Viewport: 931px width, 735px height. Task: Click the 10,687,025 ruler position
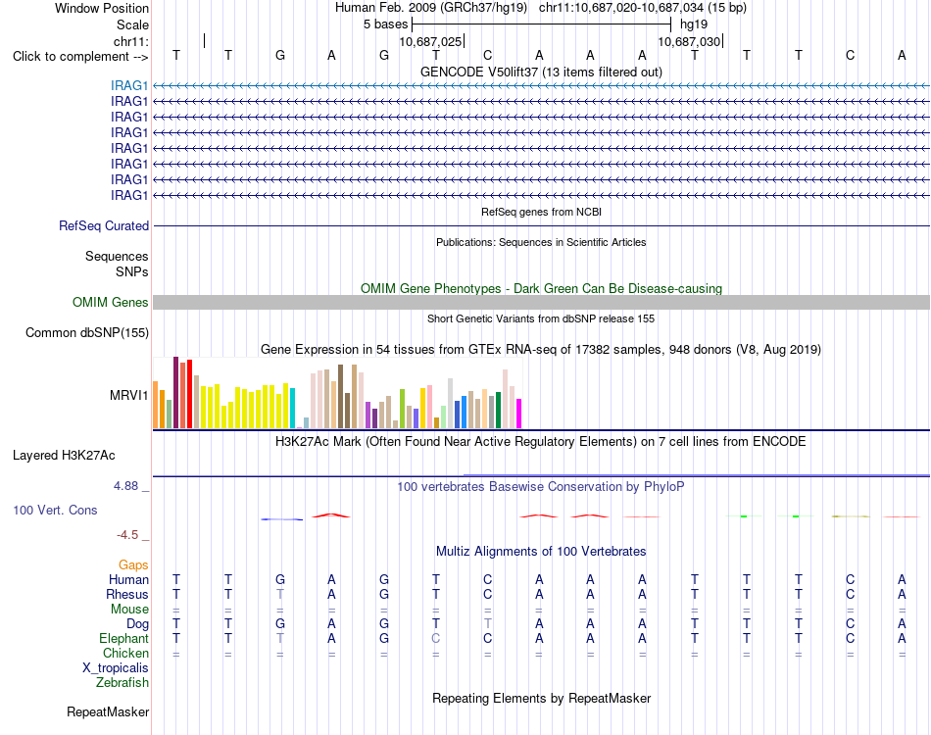click(430, 41)
